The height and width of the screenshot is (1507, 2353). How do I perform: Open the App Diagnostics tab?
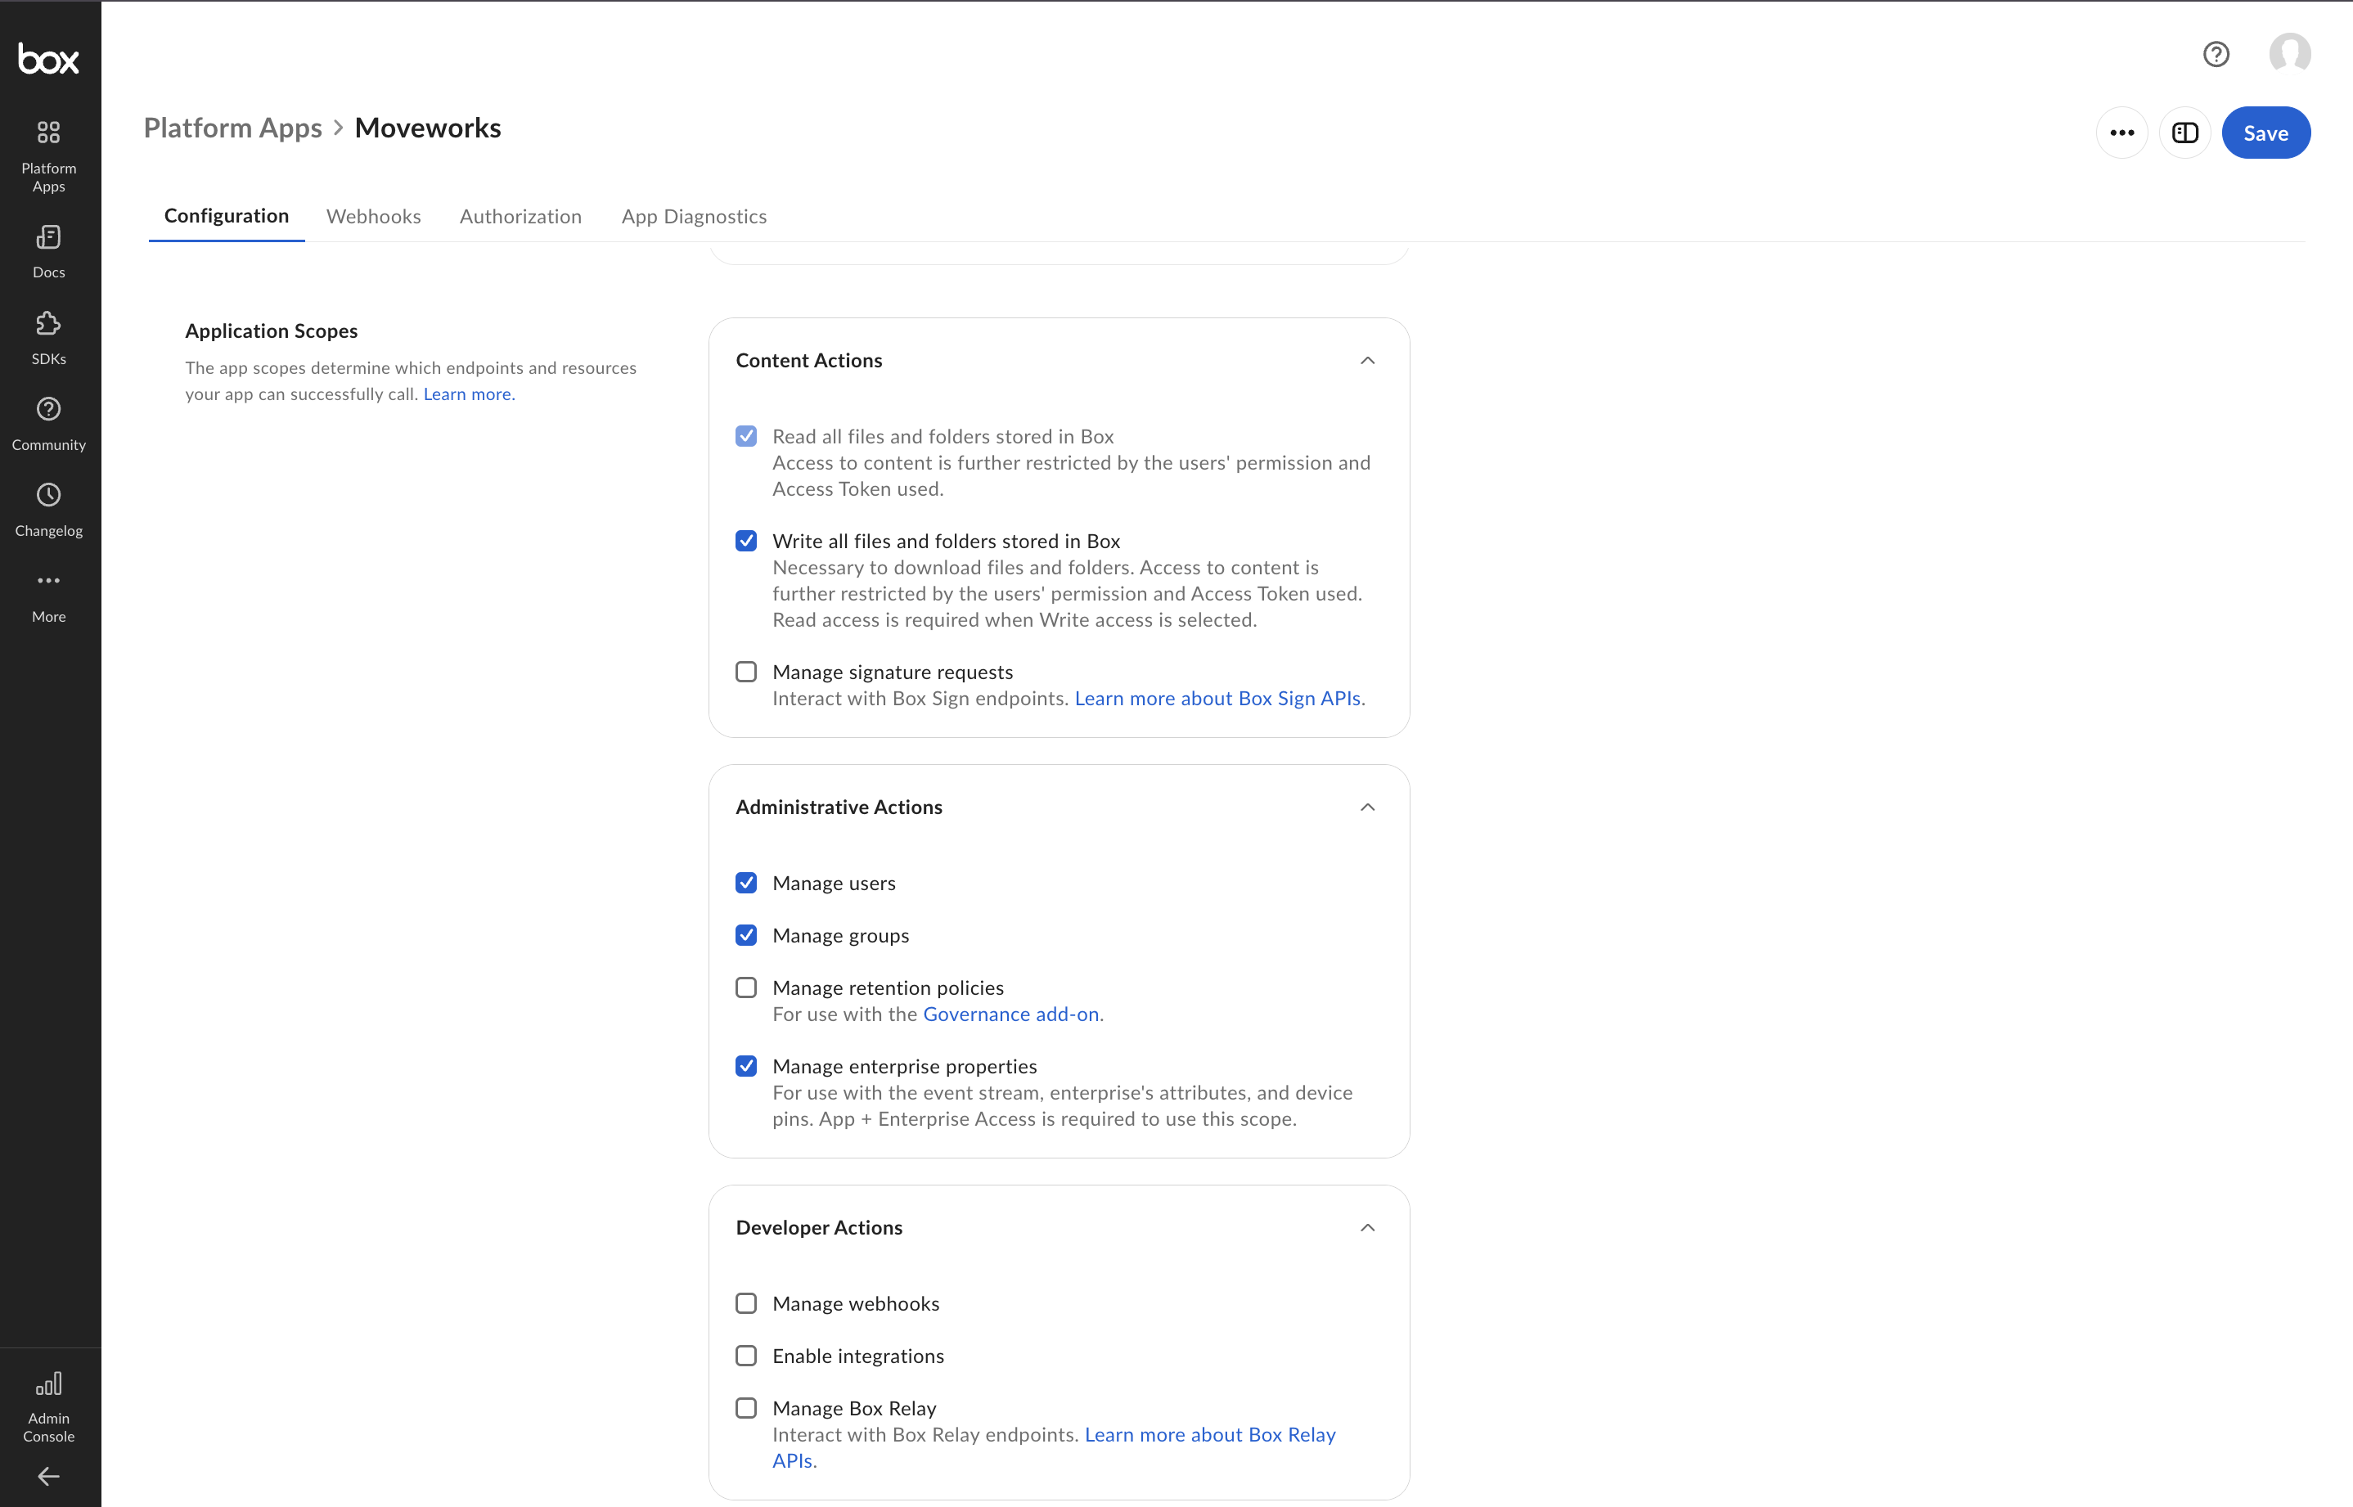click(694, 216)
